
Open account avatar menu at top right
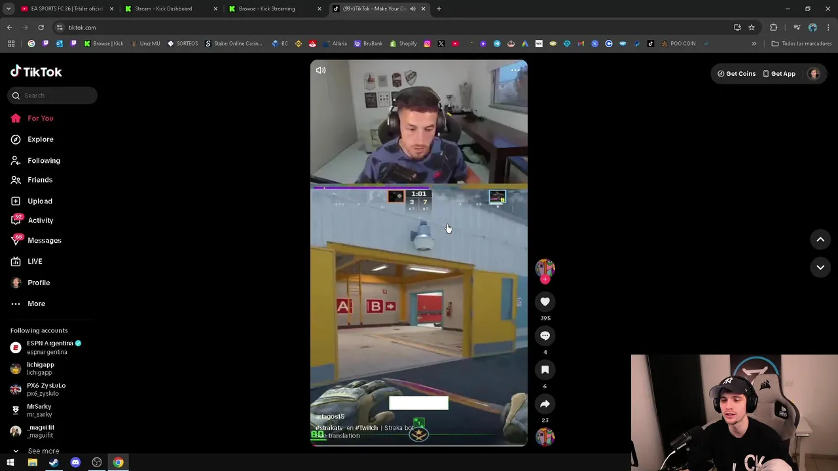click(814, 74)
